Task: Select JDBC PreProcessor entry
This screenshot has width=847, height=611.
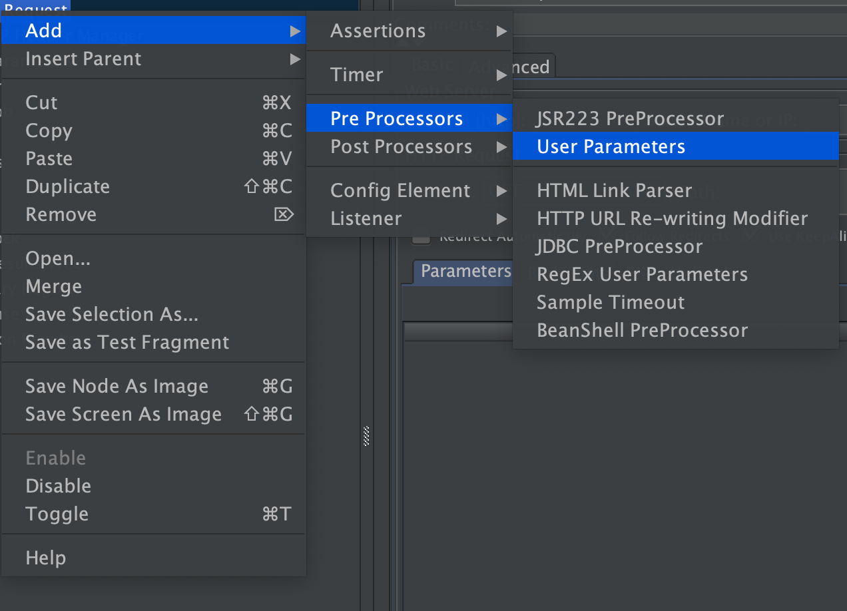Action: pyautogui.click(x=619, y=246)
